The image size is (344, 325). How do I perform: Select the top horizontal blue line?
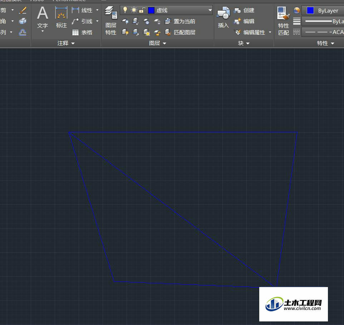click(183, 132)
